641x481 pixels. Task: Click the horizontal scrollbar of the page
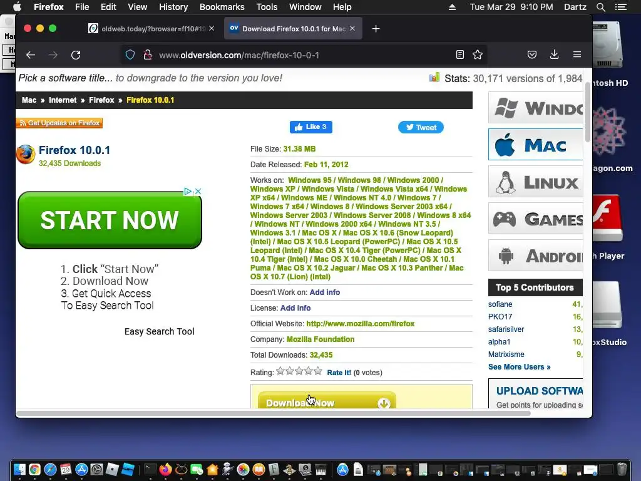pyautogui.click(x=274, y=413)
